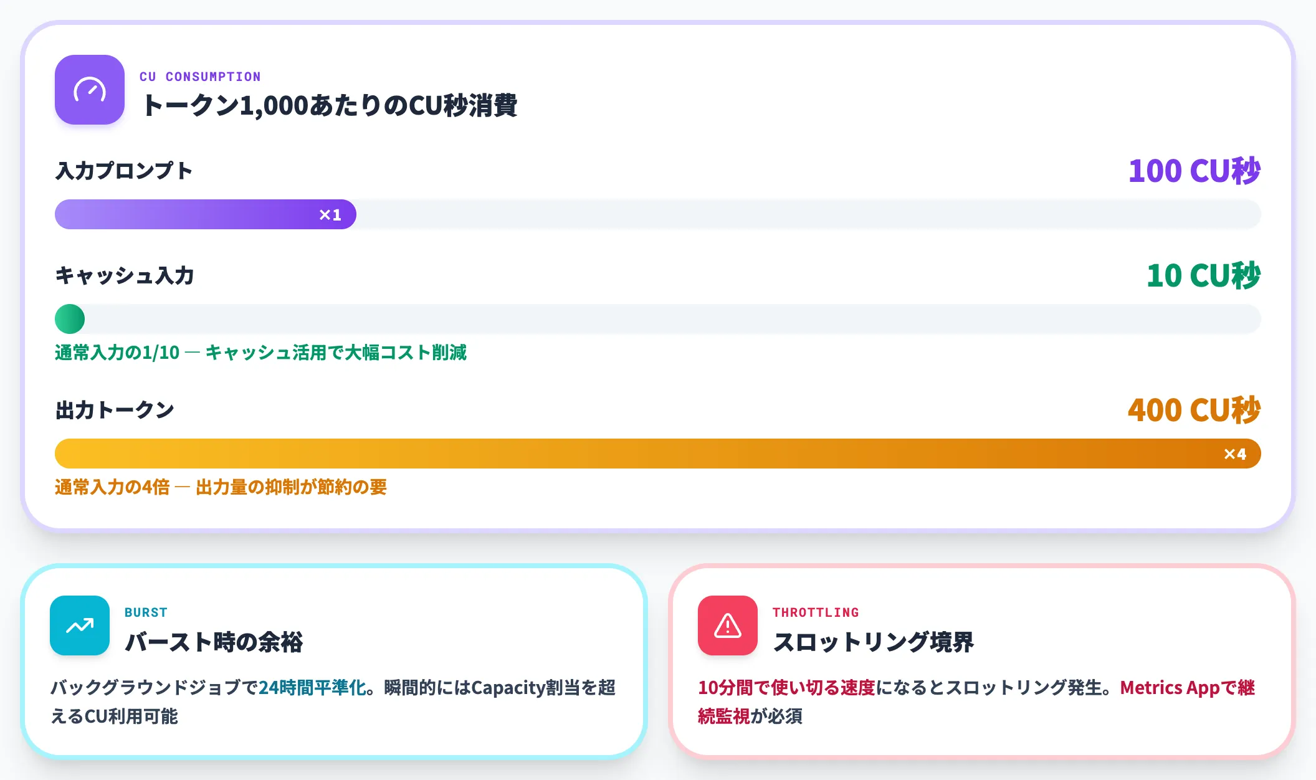Click the THROTTLING label
Screen dimensions: 1316x780
[x=816, y=612]
